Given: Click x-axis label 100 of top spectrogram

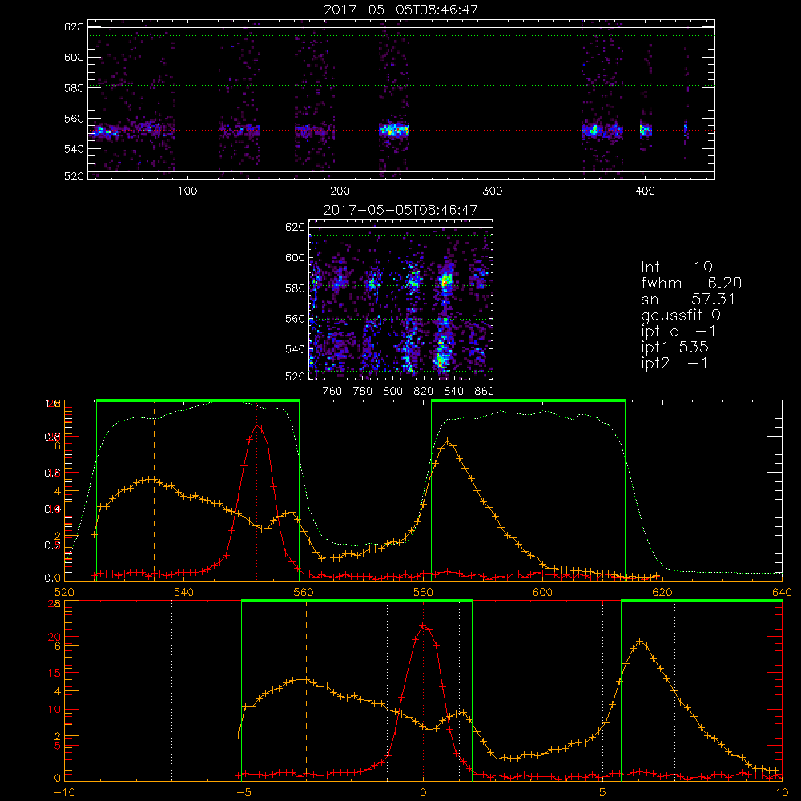Looking at the screenshot, I should click(x=187, y=191).
